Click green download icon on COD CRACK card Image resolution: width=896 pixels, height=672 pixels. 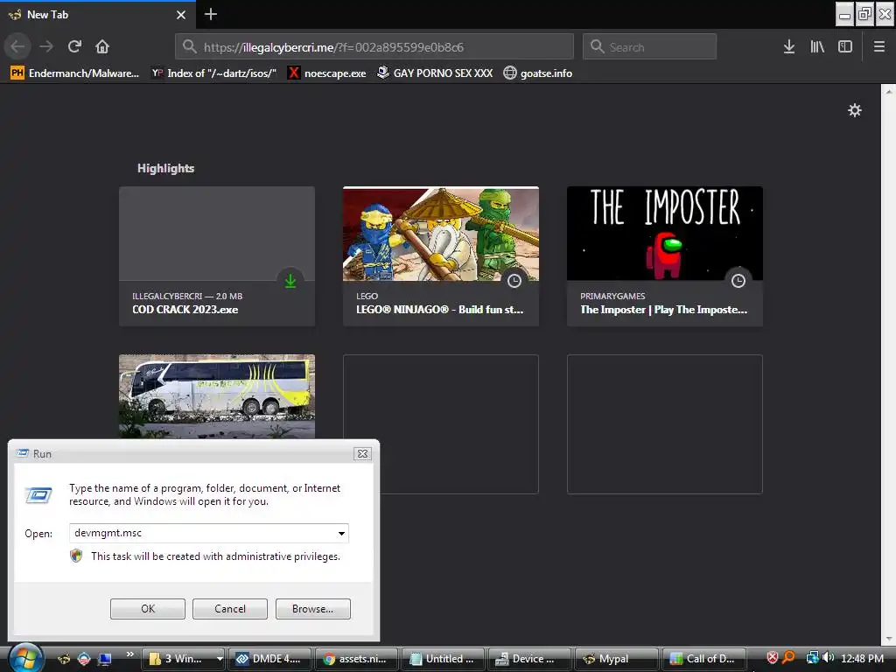(290, 281)
